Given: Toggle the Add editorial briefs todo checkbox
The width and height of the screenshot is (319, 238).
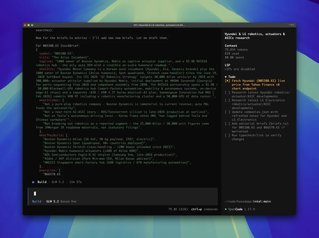Looking at the screenshot, I should (227, 124).
